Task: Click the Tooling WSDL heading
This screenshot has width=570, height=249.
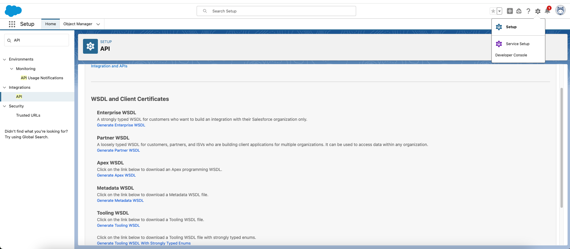Action: (x=113, y=213)
